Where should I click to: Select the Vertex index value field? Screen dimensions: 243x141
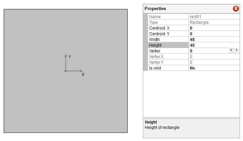[x=209, y=51]
